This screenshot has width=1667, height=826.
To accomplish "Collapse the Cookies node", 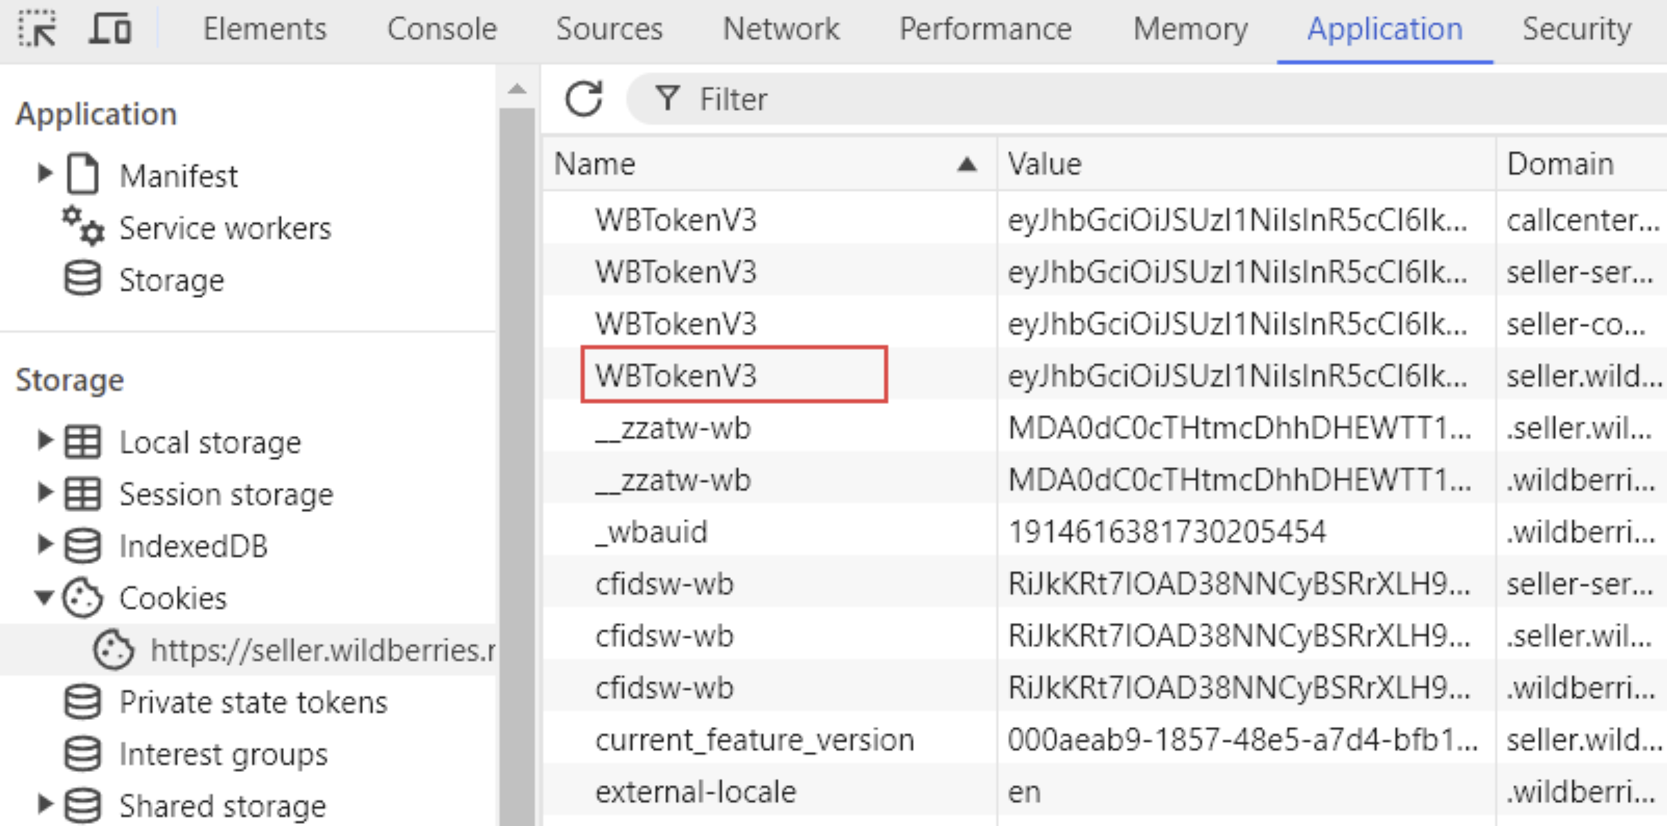I will pos(44,597).
